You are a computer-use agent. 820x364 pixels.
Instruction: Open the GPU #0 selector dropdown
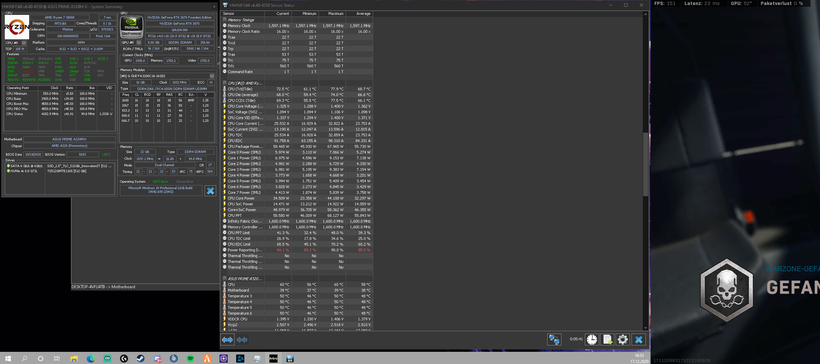pyautogui.click(x=139, y=43)
